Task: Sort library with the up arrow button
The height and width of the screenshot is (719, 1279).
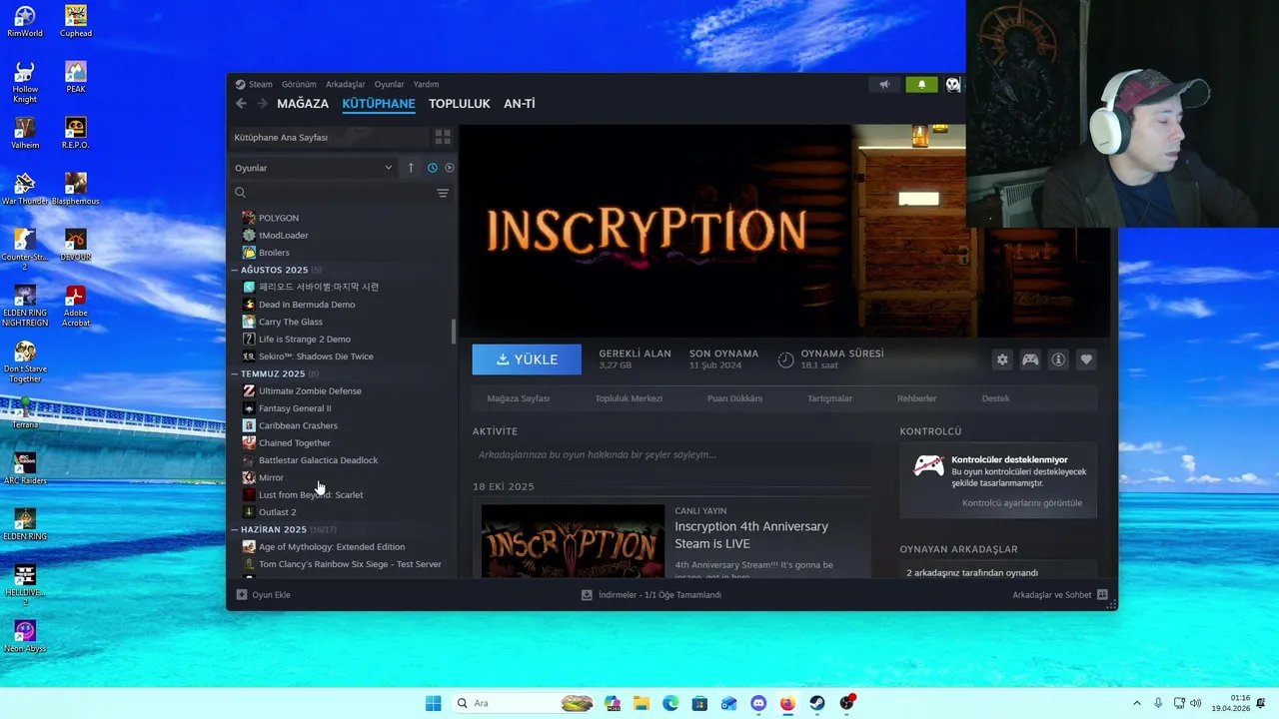Action: pos(411,168)
